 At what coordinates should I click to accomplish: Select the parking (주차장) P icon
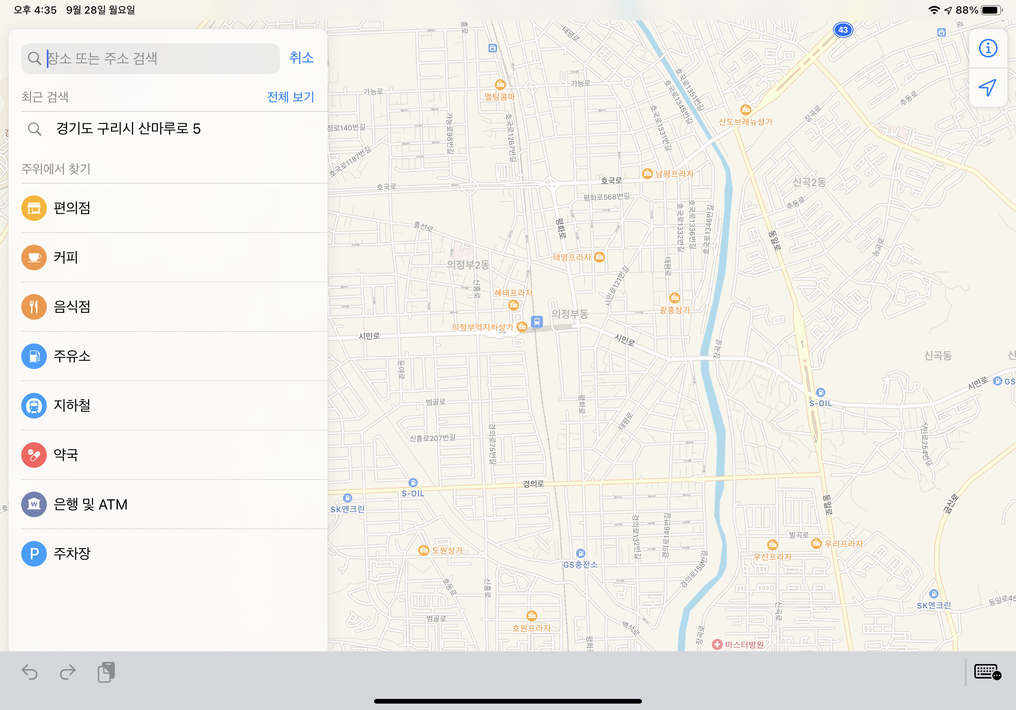pyautogui.click(x=34, y=553)
